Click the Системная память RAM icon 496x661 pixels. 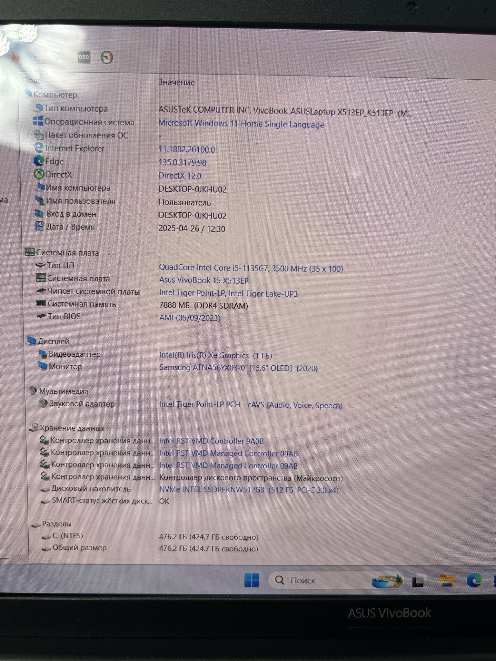(x=41, y=303)
